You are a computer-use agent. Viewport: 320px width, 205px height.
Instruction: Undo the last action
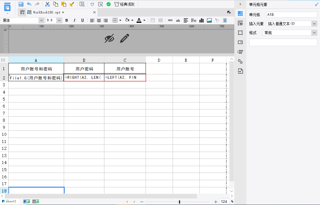point(29,4)
